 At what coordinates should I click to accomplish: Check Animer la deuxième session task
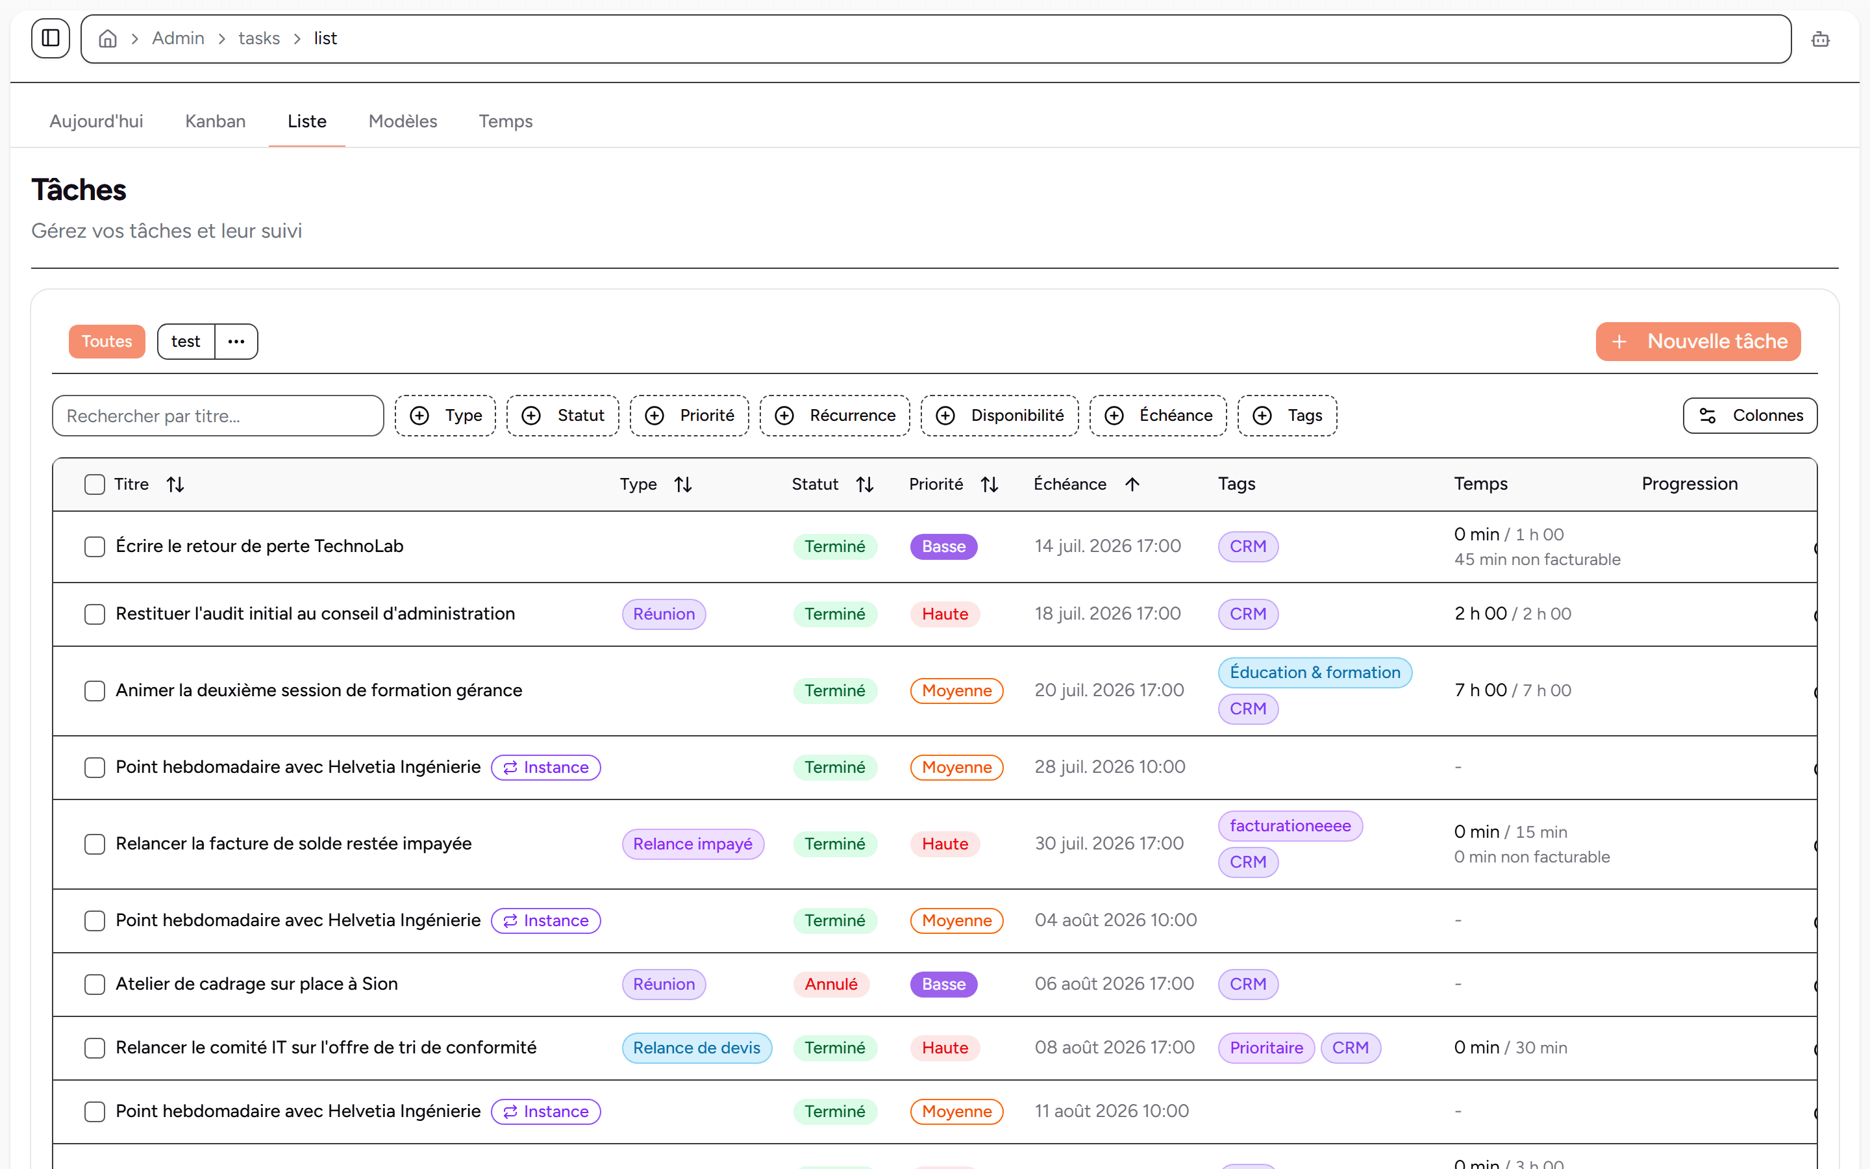(x=94, y=691)
